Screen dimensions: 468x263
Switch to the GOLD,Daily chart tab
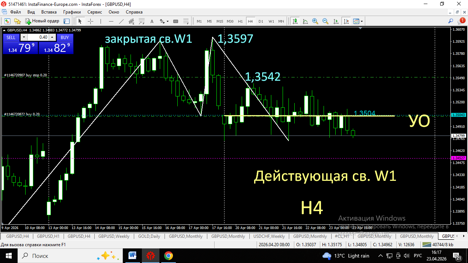149,236
